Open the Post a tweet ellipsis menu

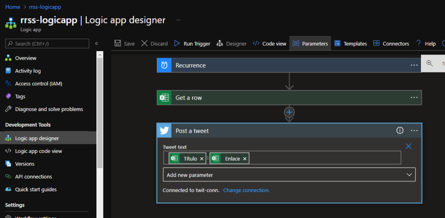[414, 130]
